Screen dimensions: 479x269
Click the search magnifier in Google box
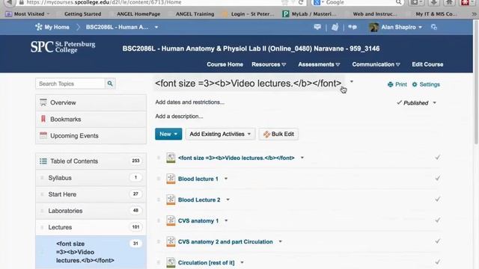click(x=398, y=2)
